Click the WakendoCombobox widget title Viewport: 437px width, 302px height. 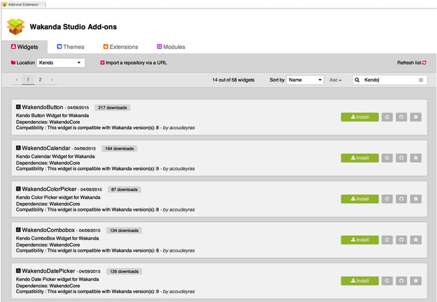coord(49,230)
